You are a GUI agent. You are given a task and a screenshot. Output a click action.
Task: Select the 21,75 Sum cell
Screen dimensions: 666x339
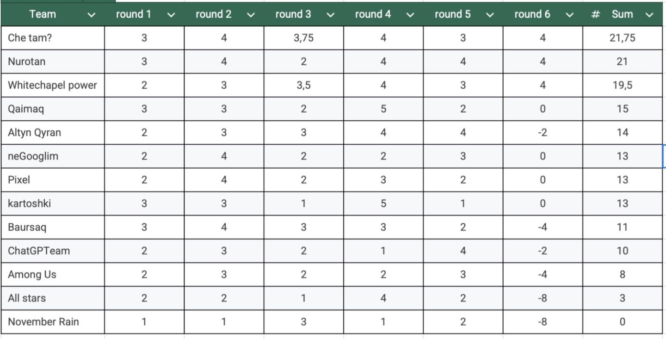pos(622,38)
